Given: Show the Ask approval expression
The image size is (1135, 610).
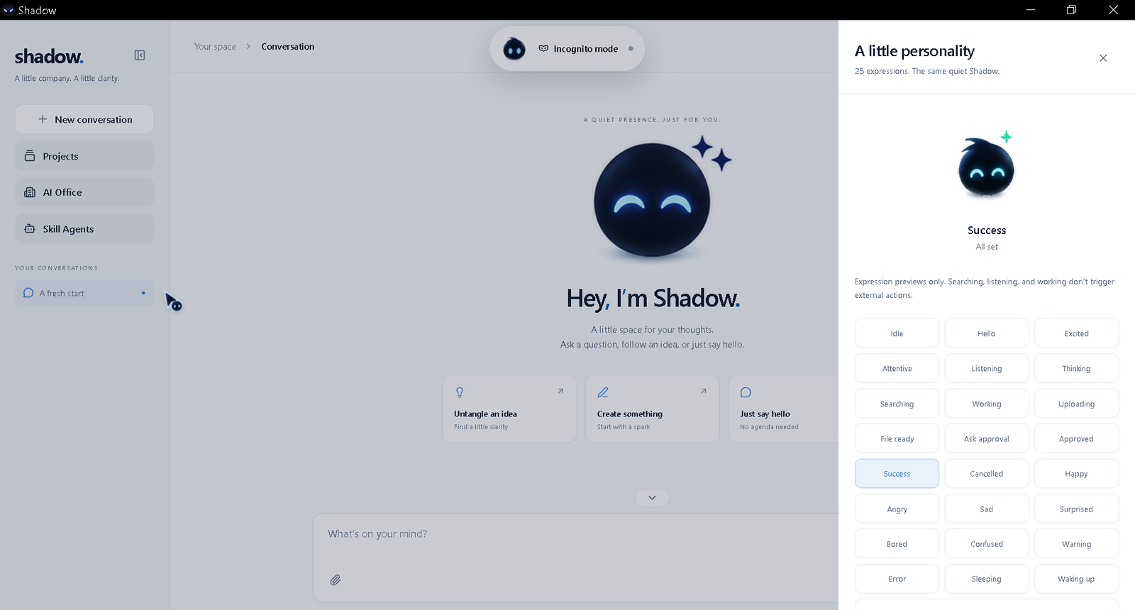Looking at the screenshot, I should [987, 438].
